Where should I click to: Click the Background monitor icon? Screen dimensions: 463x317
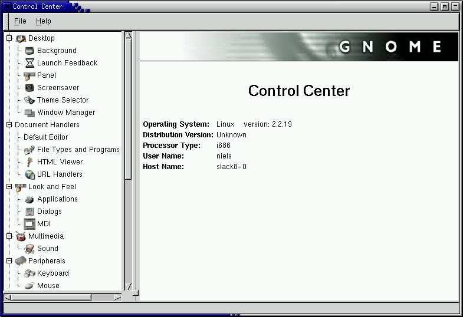(29, 51)
